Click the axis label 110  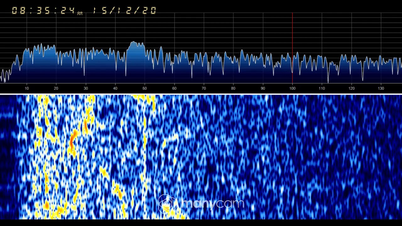coord(322,89)
